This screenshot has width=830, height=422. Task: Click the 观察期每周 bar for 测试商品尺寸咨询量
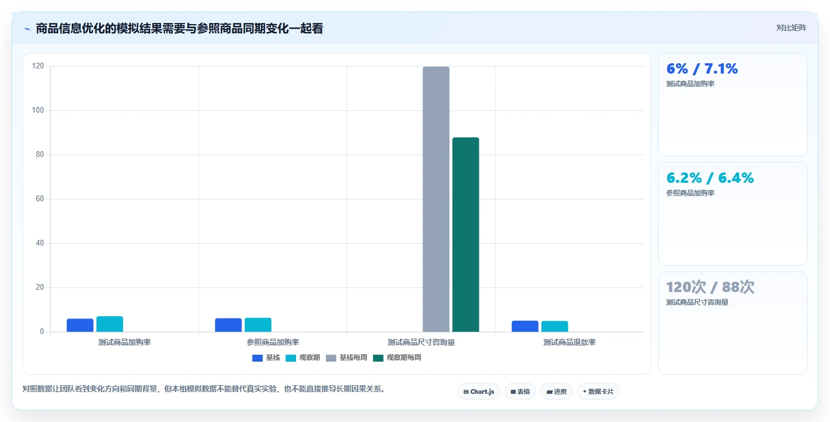(x=466, y=235)
